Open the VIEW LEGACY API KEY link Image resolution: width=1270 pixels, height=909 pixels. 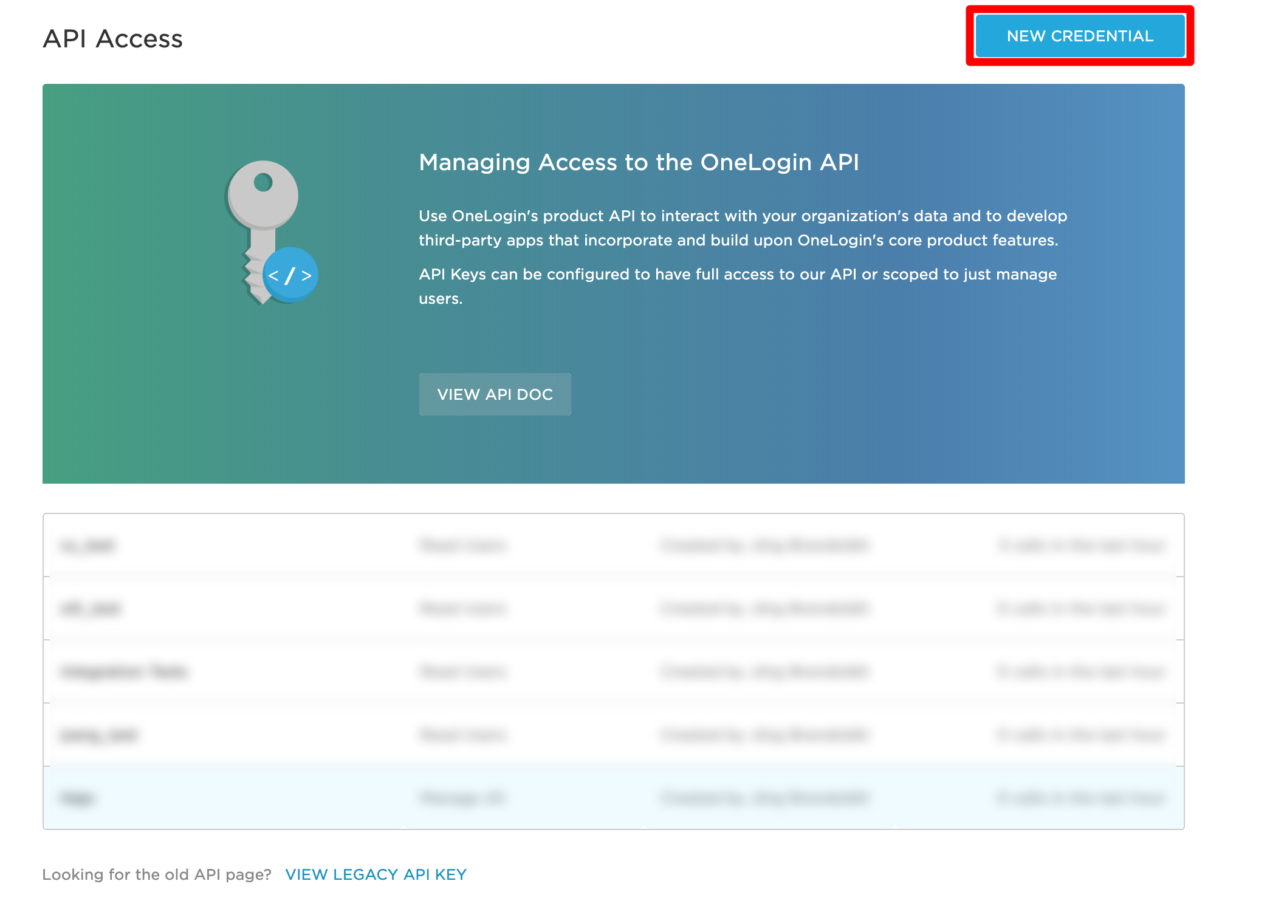point(376,874)
